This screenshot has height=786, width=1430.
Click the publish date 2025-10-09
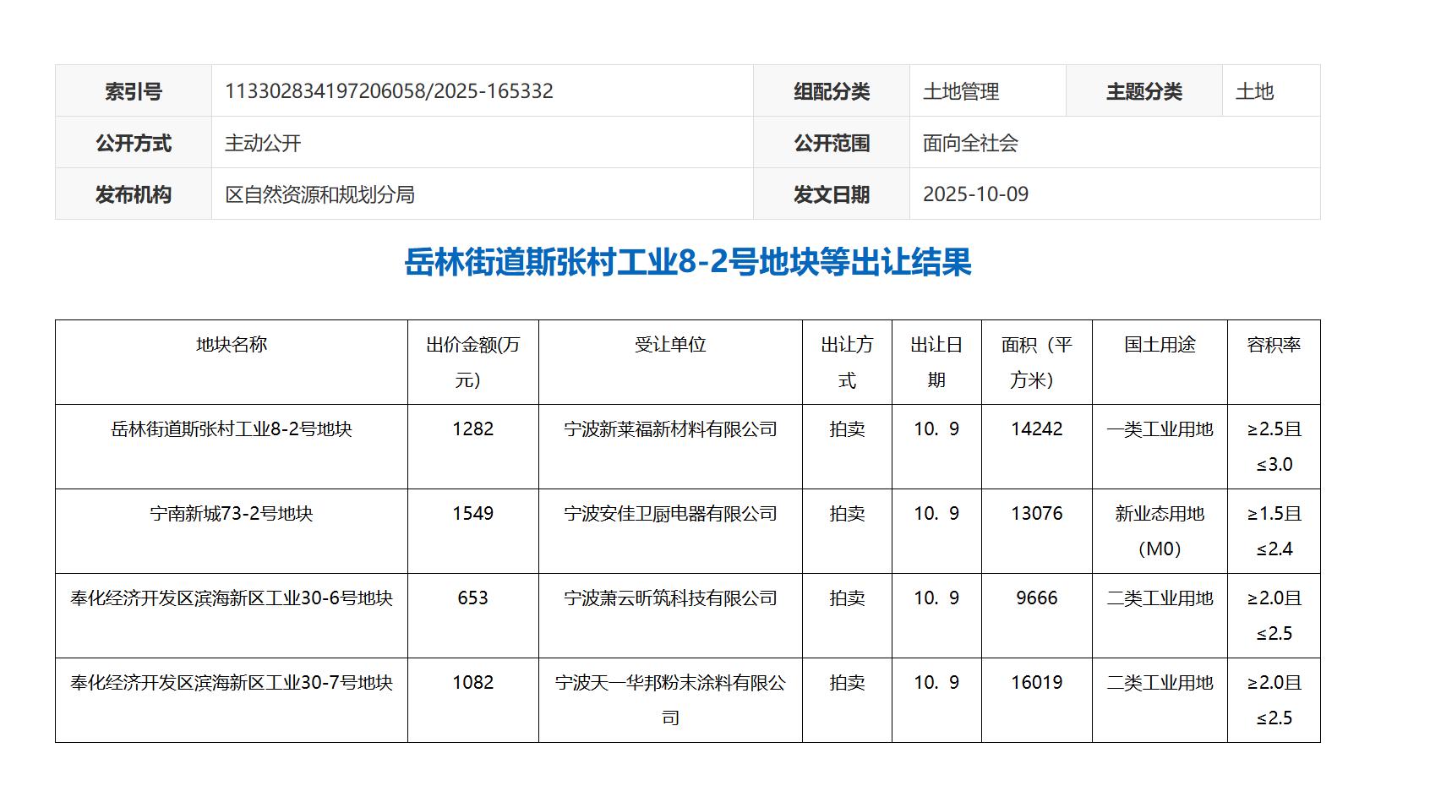[x=975, y=194]
